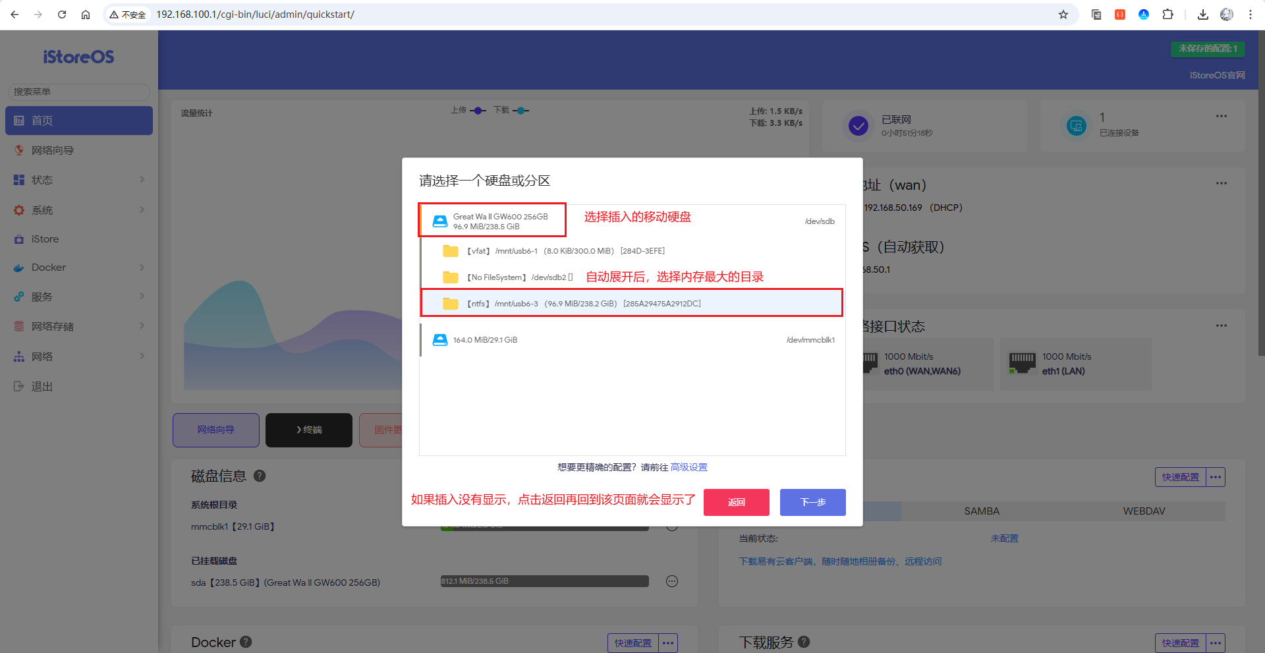Open iStore in sidebar
This screenshot has height=653, width=1265.
pos(79,239)
